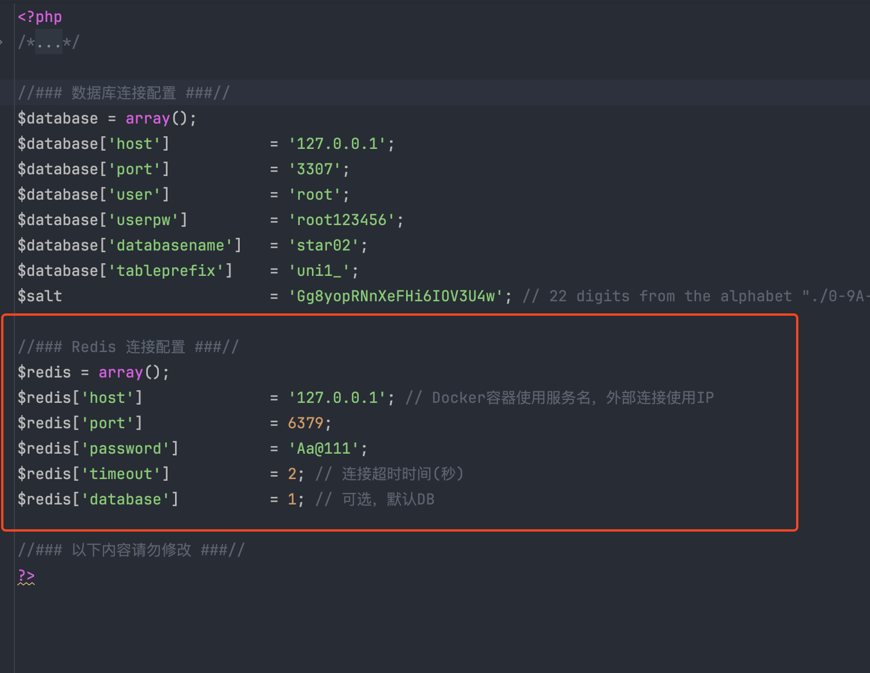
Task: Click the databasename value 'star02'
Action: [324, 245]
